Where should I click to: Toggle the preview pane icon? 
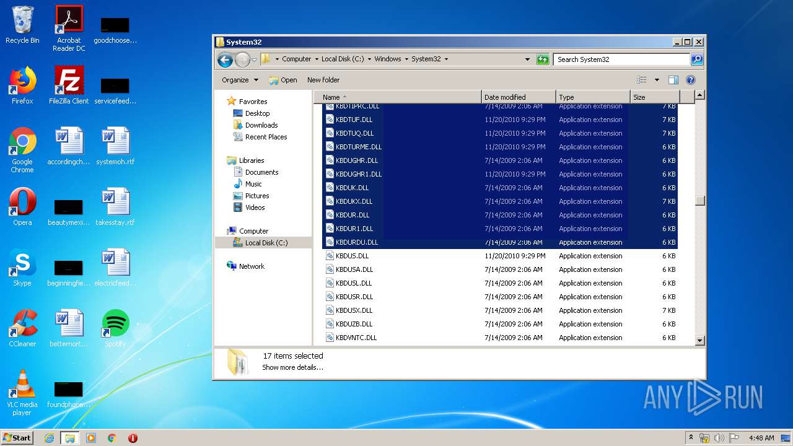click(x=673, y=80)
